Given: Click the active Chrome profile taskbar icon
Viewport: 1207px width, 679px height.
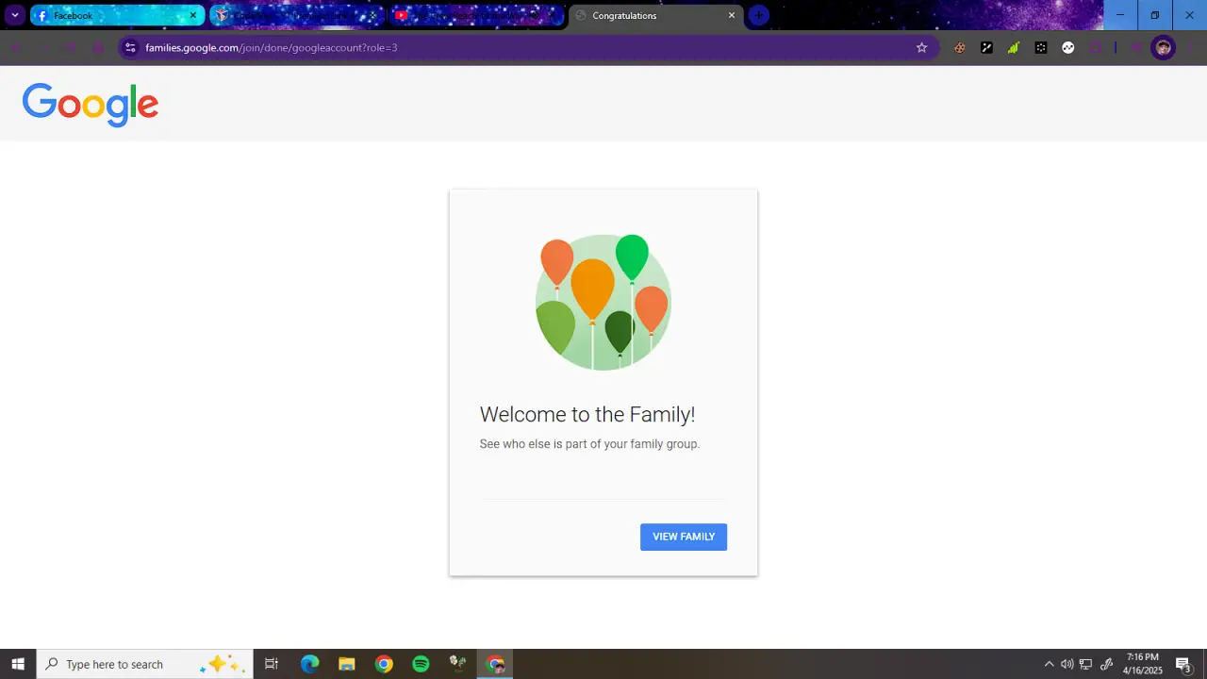Looking at the screenshot, I should point(495,664).
